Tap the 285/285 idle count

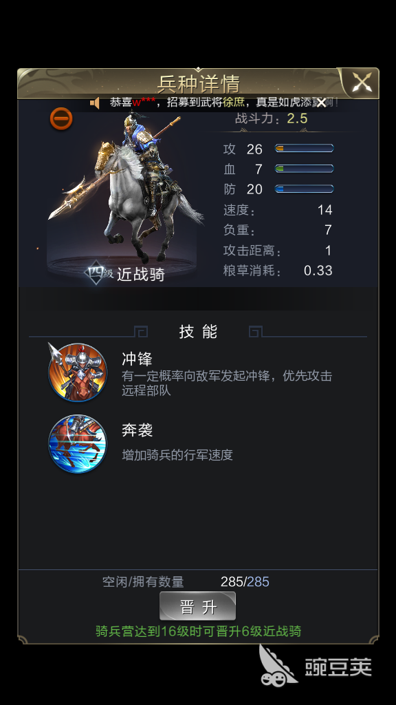[x=245, y=582]
